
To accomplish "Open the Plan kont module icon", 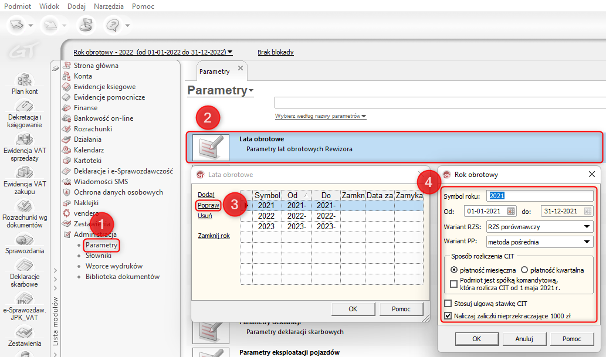I will coord(25,80).
